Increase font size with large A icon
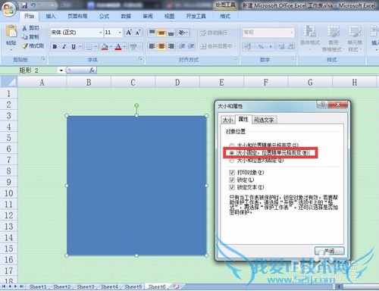This screenshot has height=291, width=379. [129, 33]
